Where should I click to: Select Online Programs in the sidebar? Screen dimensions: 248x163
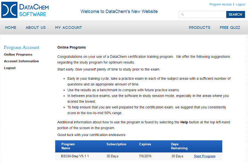coord(18,55)
